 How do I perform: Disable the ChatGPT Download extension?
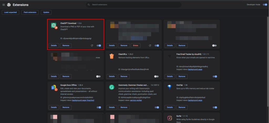pos(99,46)
